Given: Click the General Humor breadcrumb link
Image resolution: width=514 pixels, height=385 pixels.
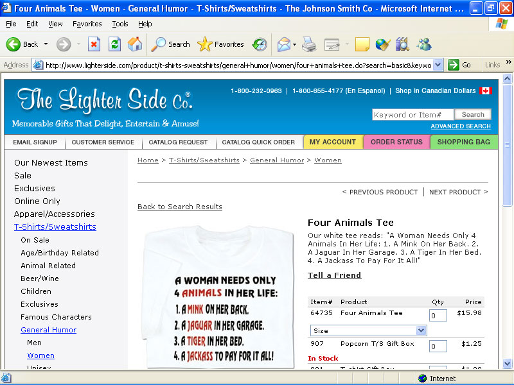Looking at the screenshot, I should 277,160.
